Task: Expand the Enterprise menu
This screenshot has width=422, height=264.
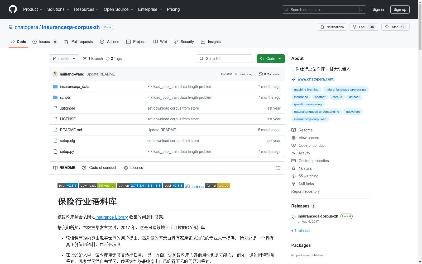Action: [150, 9]
